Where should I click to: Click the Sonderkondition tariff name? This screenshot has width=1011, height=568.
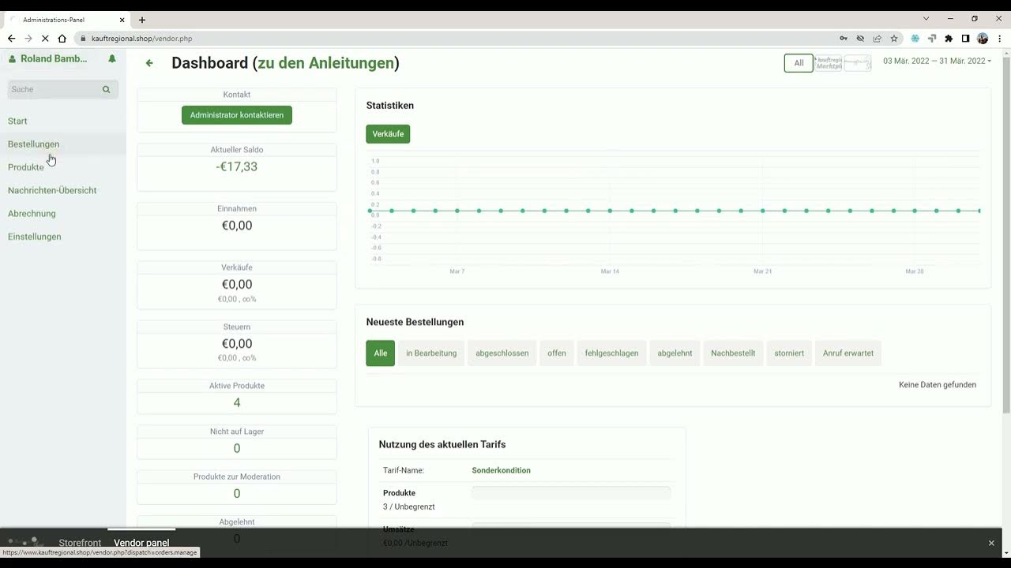(501, 470)
